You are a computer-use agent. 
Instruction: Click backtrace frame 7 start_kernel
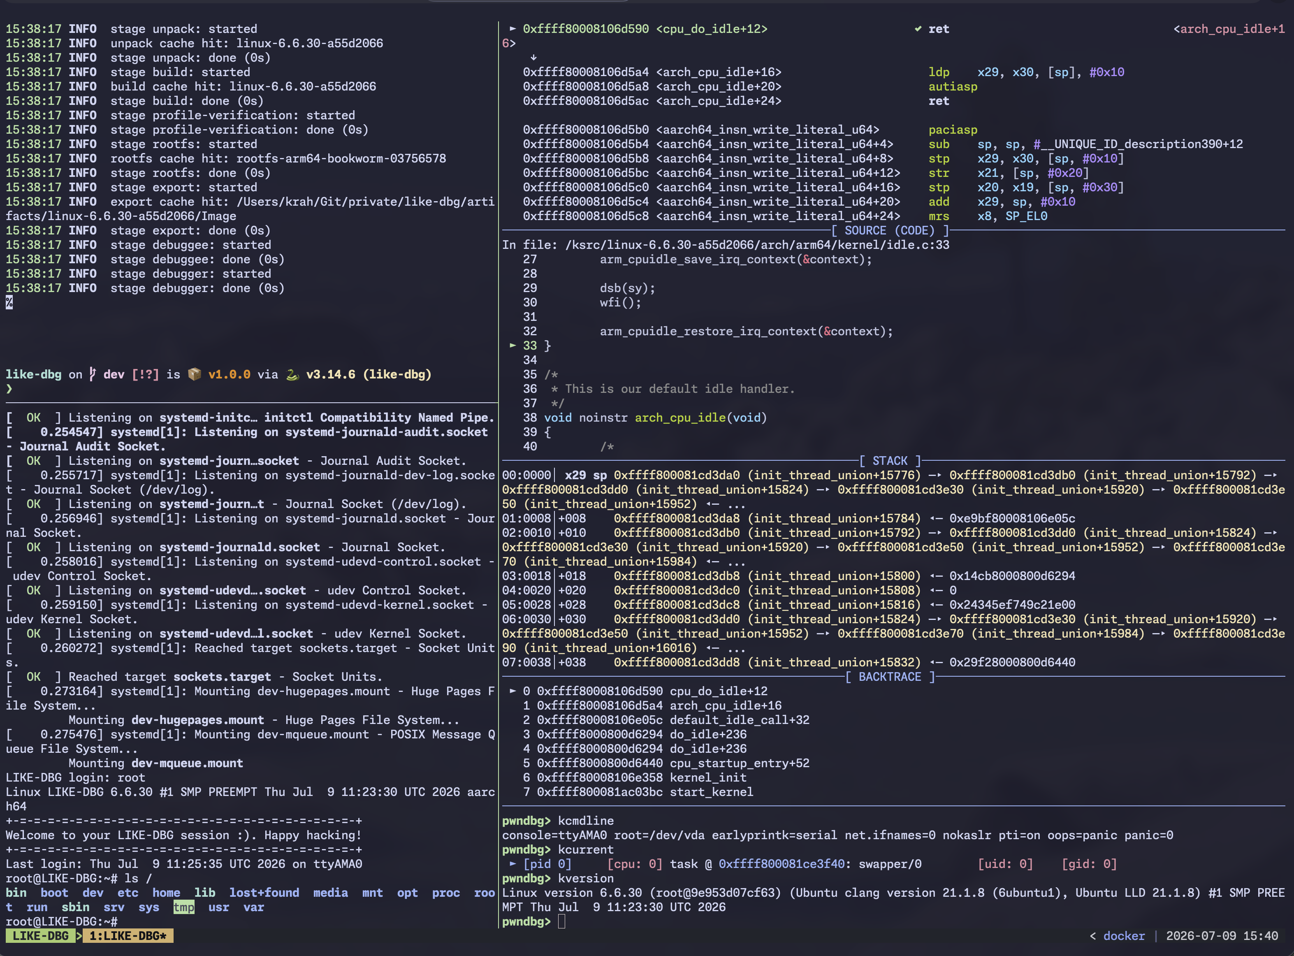pyautogui.click(x=638, y=791)
